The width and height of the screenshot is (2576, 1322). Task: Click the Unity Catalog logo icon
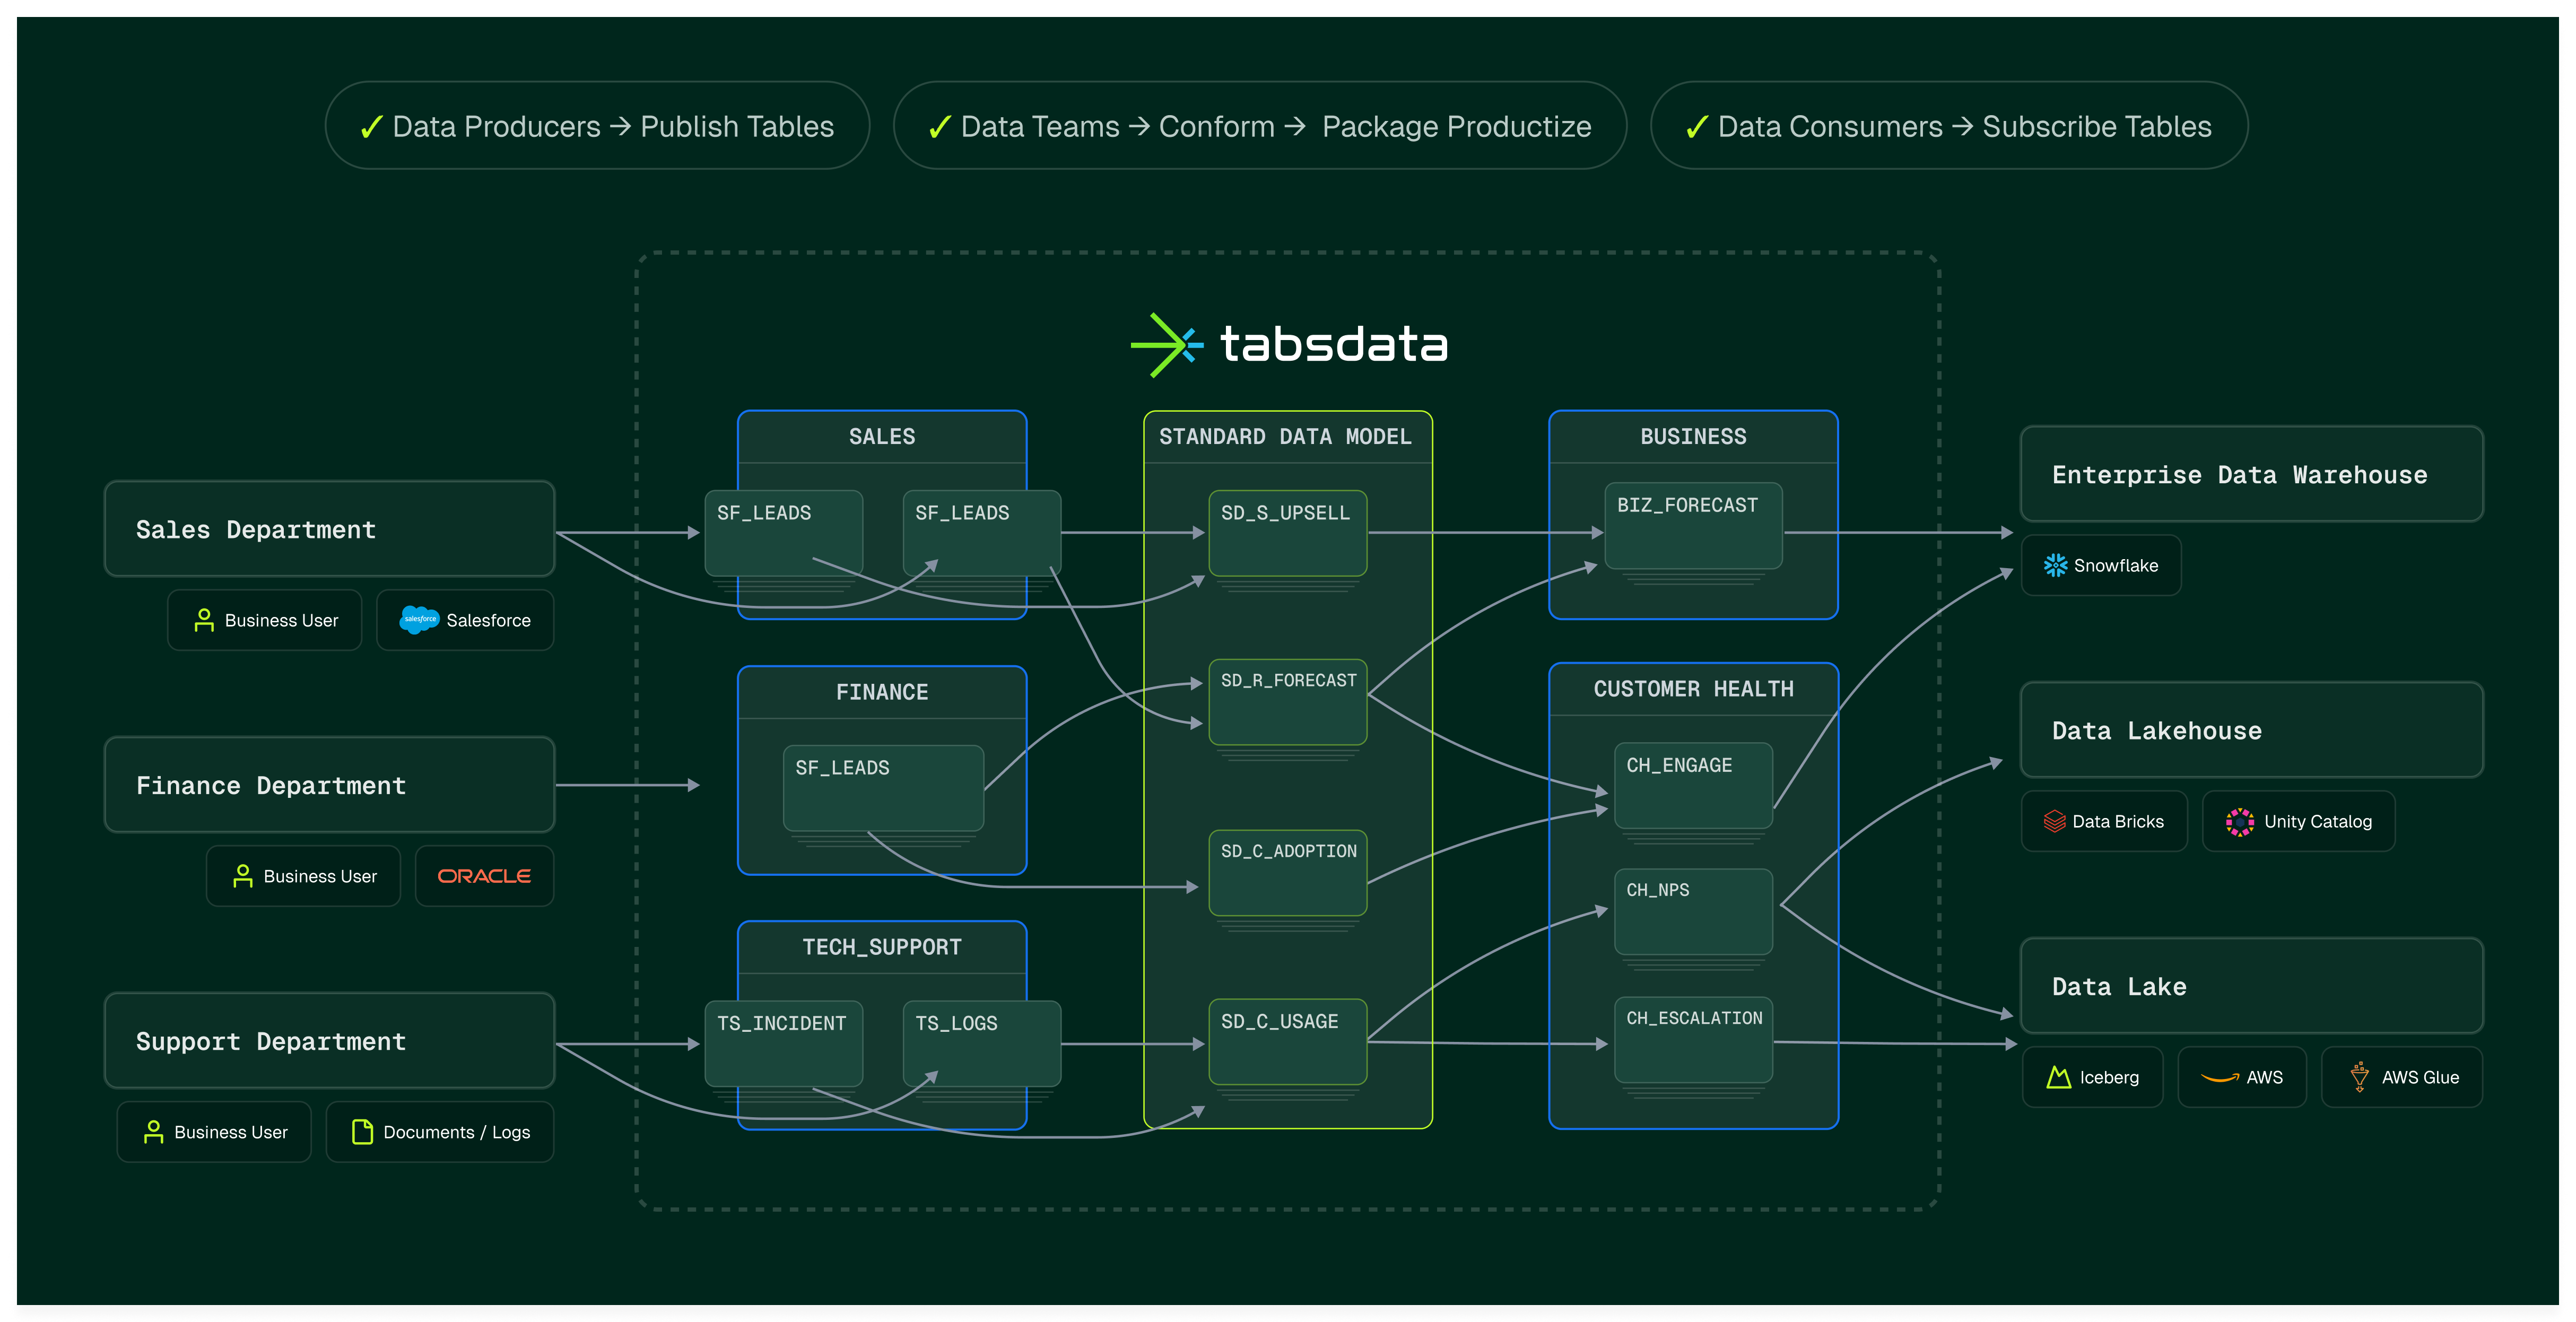pos(2240,822)
